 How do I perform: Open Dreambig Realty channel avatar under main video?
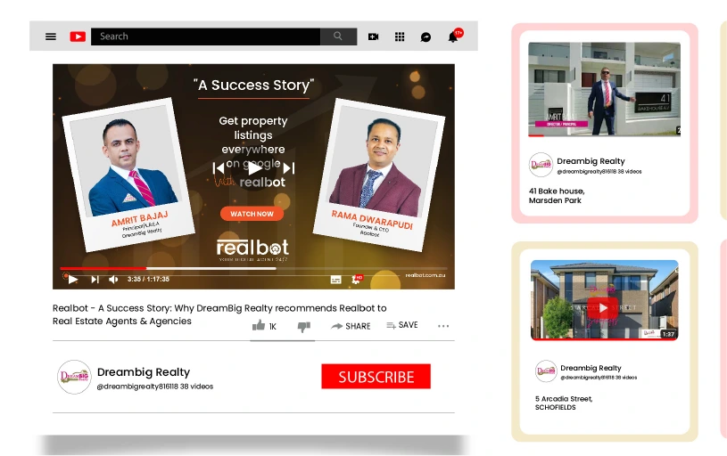click(74, 378)
